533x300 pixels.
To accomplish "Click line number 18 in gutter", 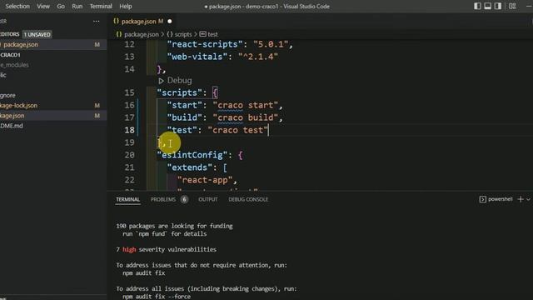I will (129, 130).
